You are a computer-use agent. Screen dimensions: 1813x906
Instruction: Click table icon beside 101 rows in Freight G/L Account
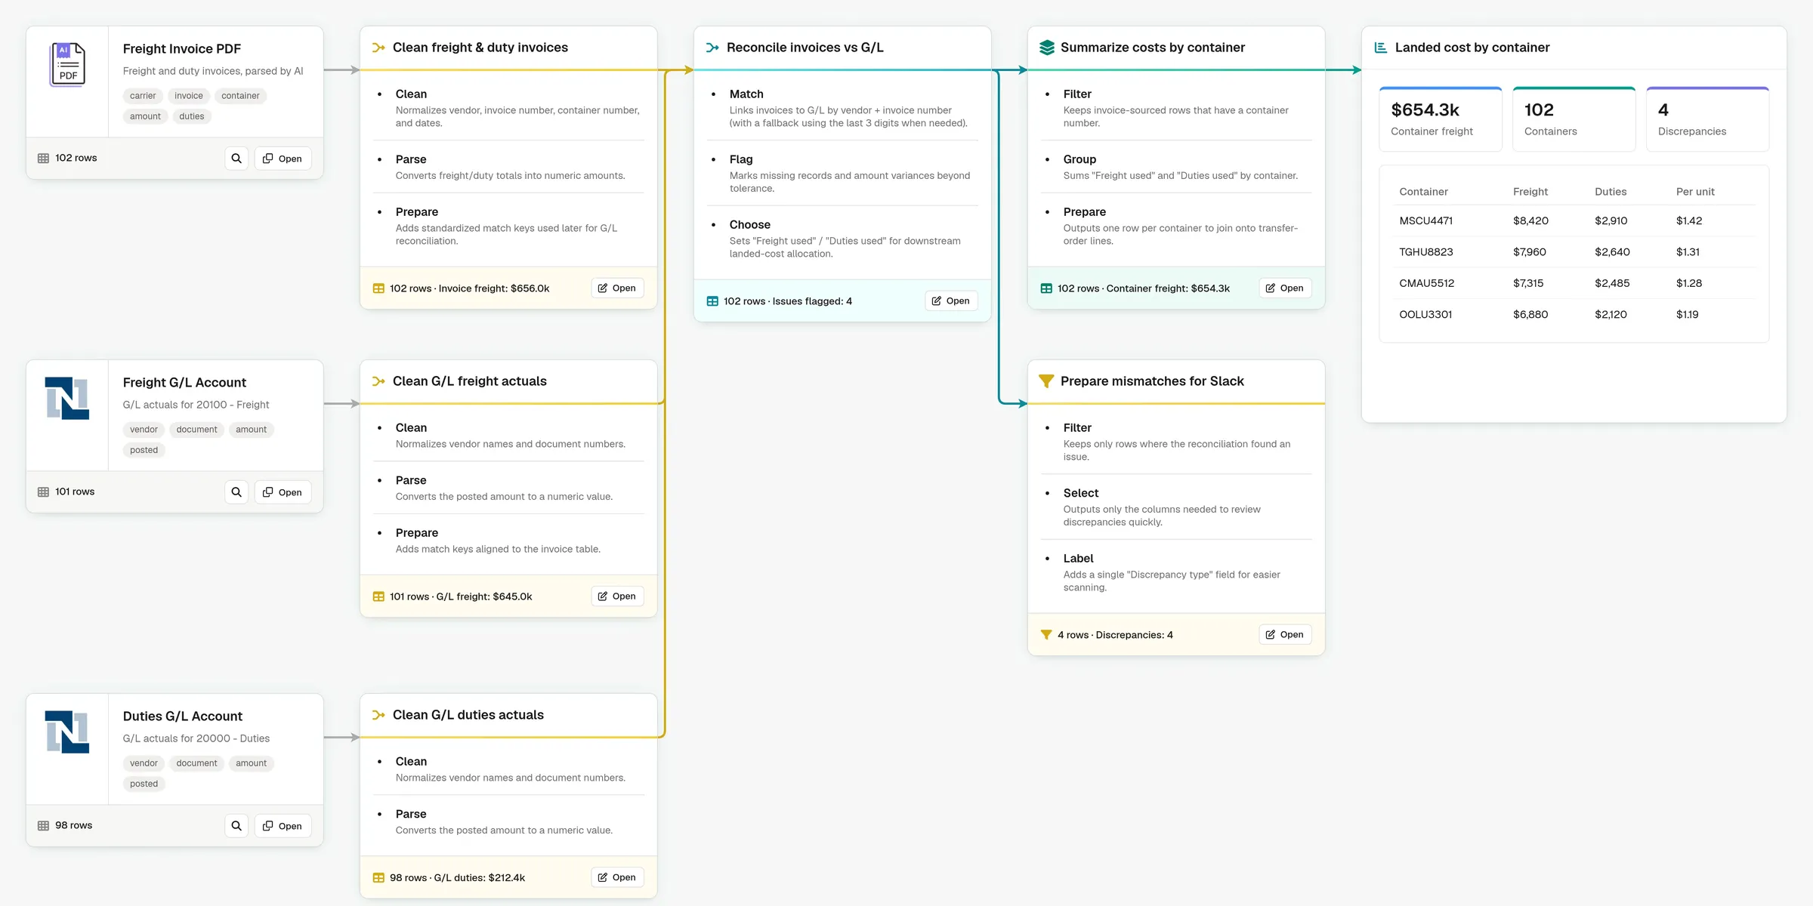[43, 492]
